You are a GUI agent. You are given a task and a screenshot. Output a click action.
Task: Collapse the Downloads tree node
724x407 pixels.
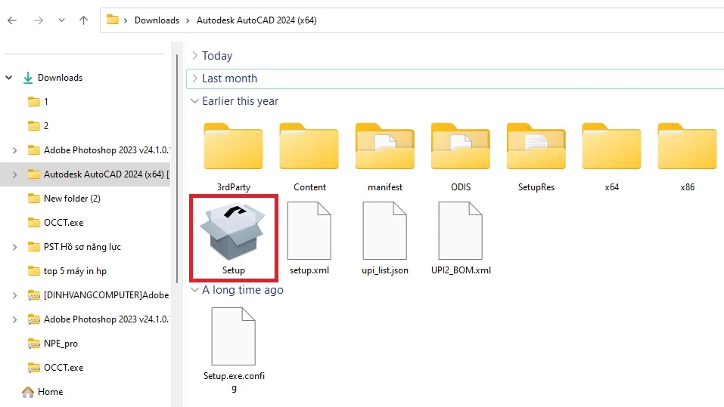coord(9,78)
